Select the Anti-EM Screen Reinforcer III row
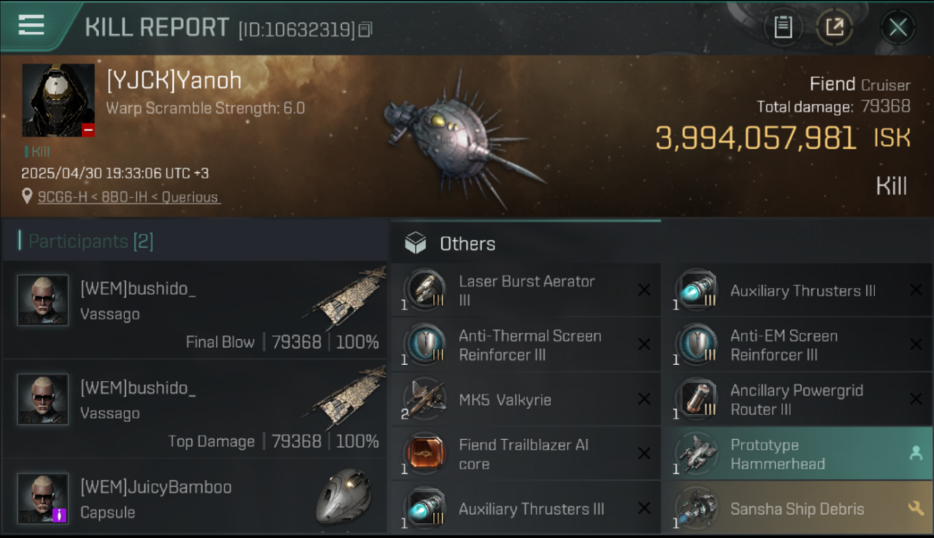This screenshot has height=538, width=934. pyautogui.click(x=797, y=345)
